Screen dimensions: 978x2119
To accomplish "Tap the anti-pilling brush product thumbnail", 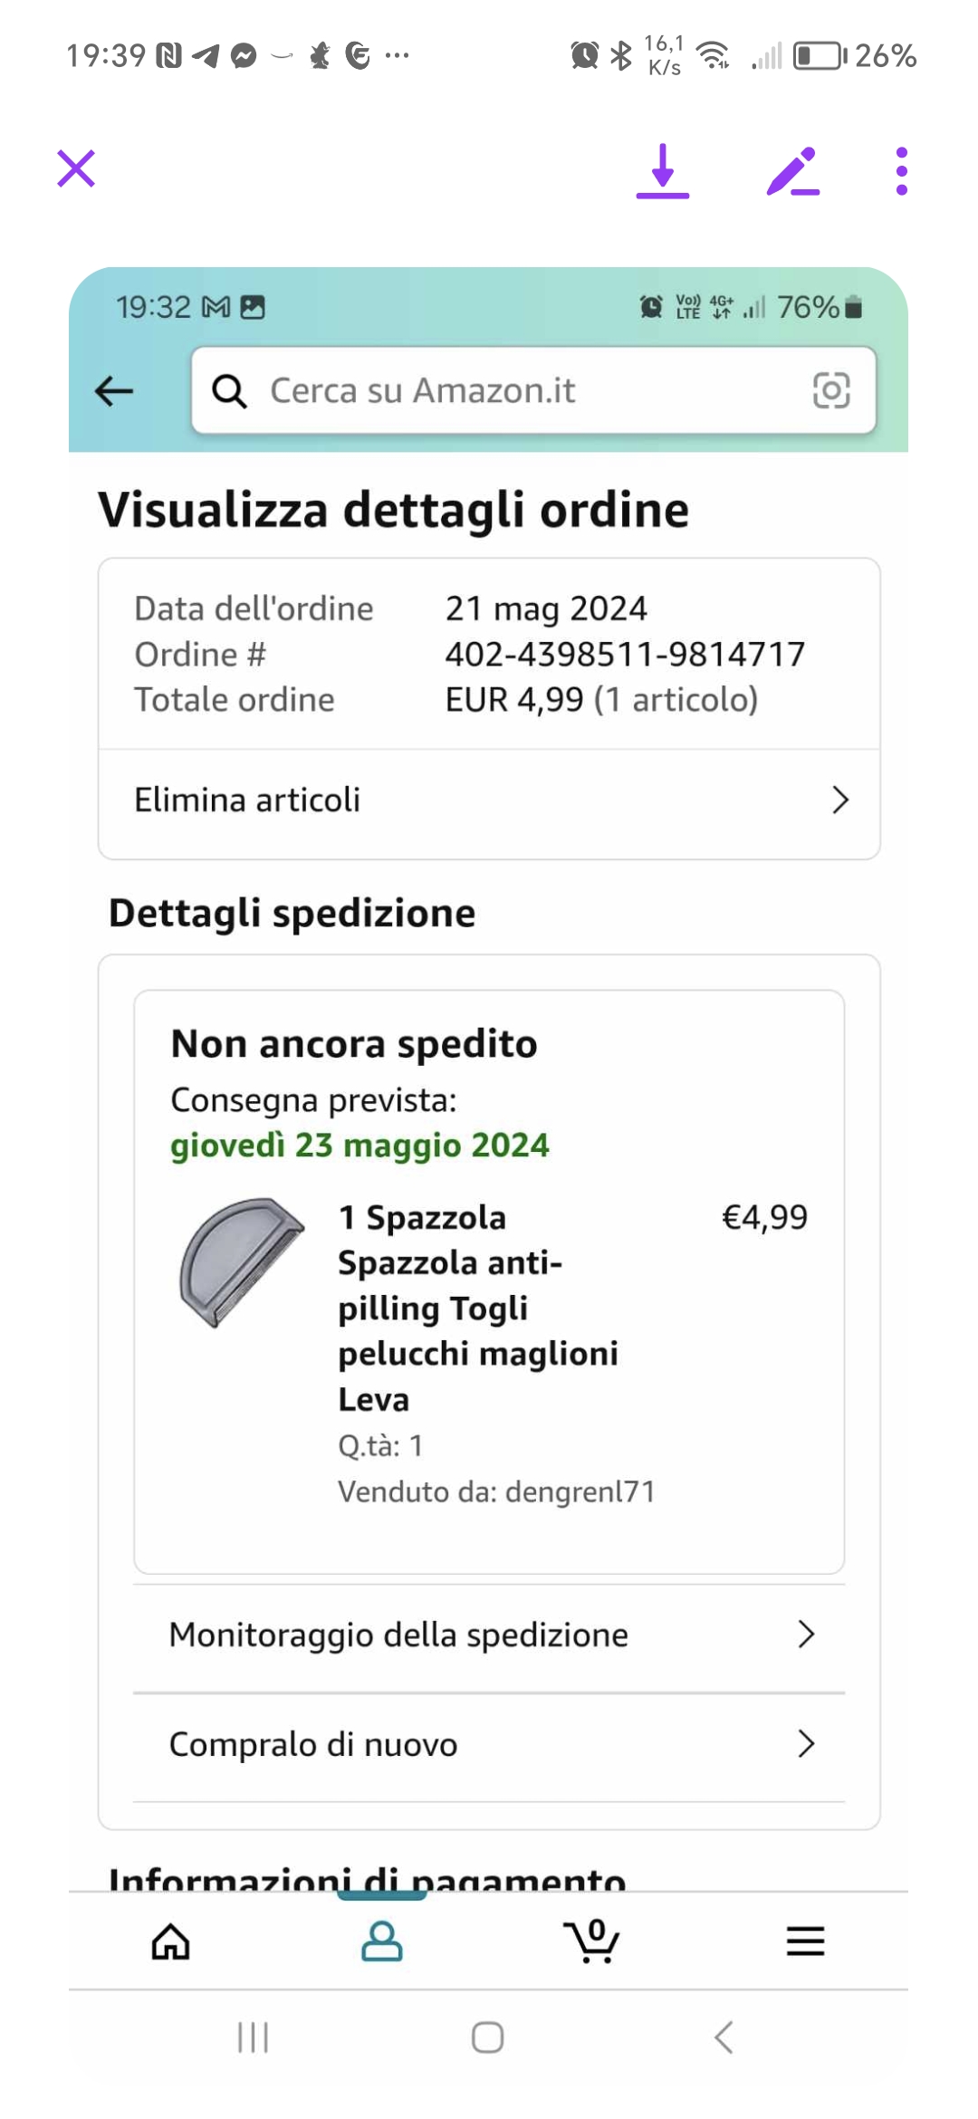I will 242,1262.
